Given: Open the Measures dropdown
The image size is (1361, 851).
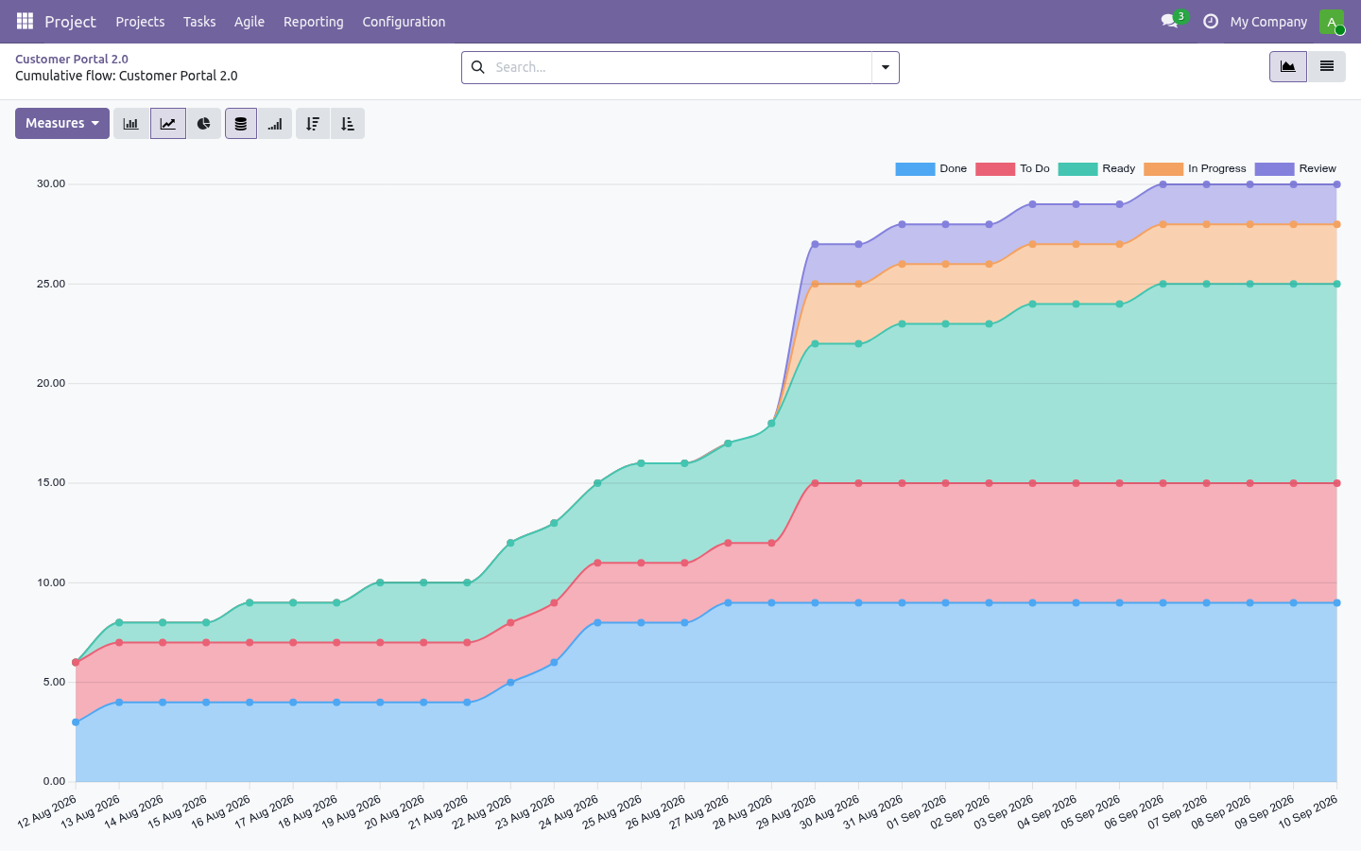Looking at the screenshot, I should click(62, 124).
